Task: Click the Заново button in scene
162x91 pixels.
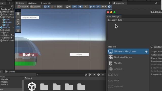Action: pos(79,55)
